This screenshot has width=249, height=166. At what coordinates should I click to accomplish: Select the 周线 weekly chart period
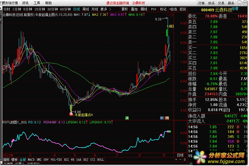tap(86, 9)
